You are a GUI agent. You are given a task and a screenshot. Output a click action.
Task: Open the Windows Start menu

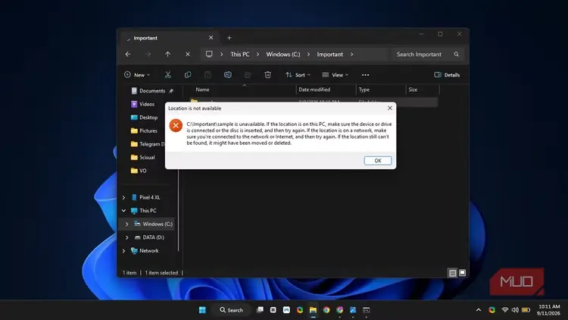[x=202, y=310]
